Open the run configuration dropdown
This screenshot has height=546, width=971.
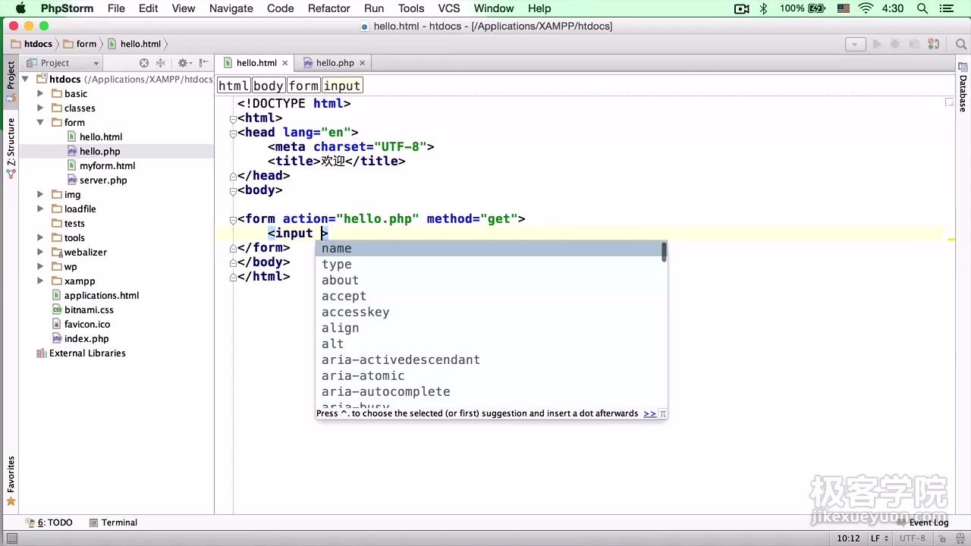tap(855, 44)
